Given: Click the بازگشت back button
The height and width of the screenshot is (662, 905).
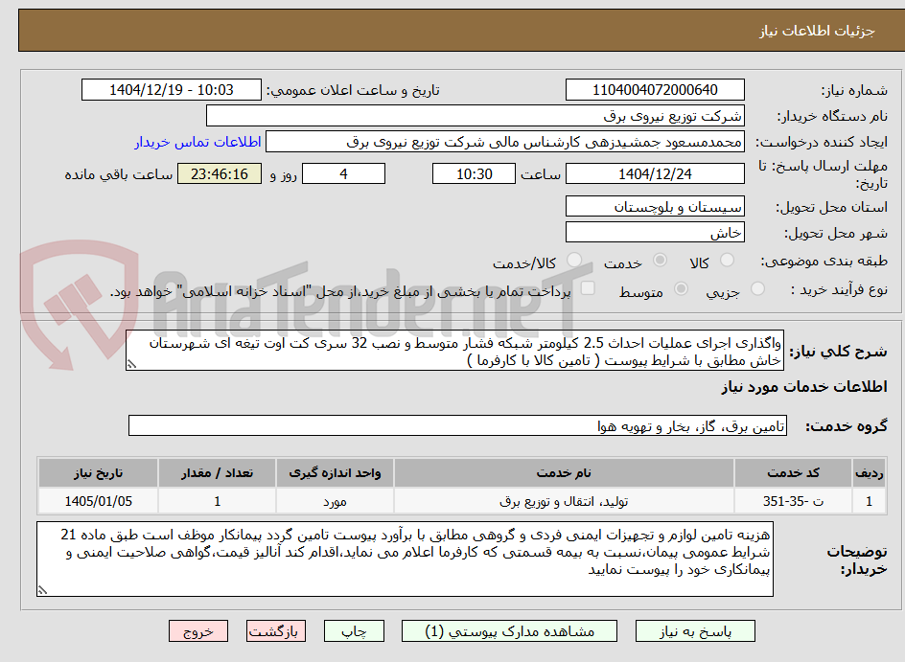Looking at the screenshot, I should 275,631.
